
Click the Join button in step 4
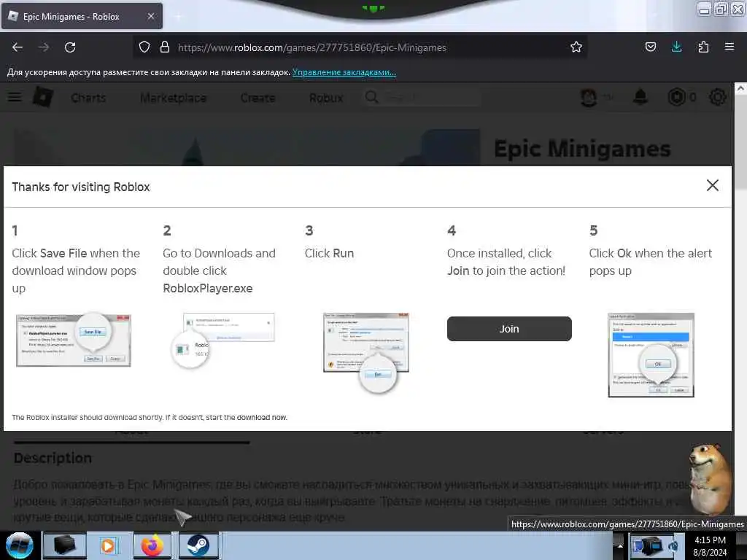coord(508,329)
